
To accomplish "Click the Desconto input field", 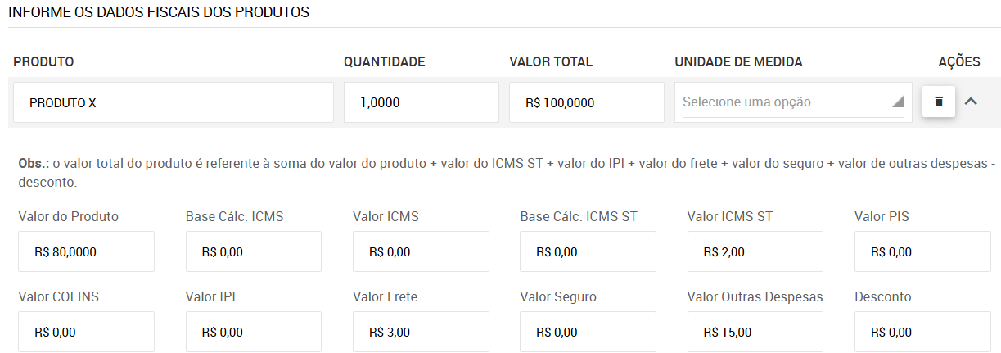I will (x=922, y=332).
